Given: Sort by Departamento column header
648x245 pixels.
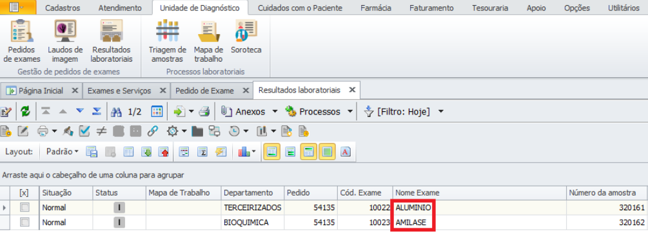Looking at the screenshot, I should click(253, 193).
